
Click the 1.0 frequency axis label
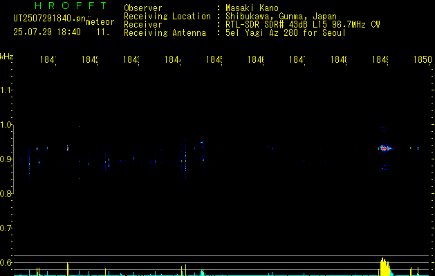click(x=6, y=125)
